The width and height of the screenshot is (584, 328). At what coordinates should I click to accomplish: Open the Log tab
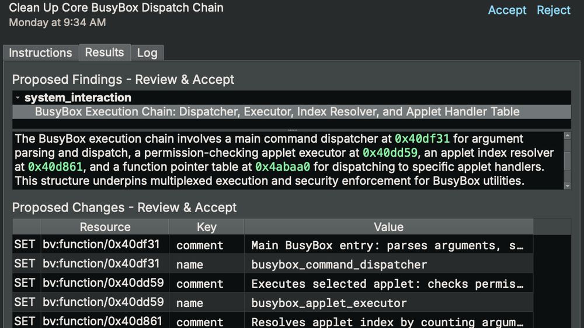point(147,53)
